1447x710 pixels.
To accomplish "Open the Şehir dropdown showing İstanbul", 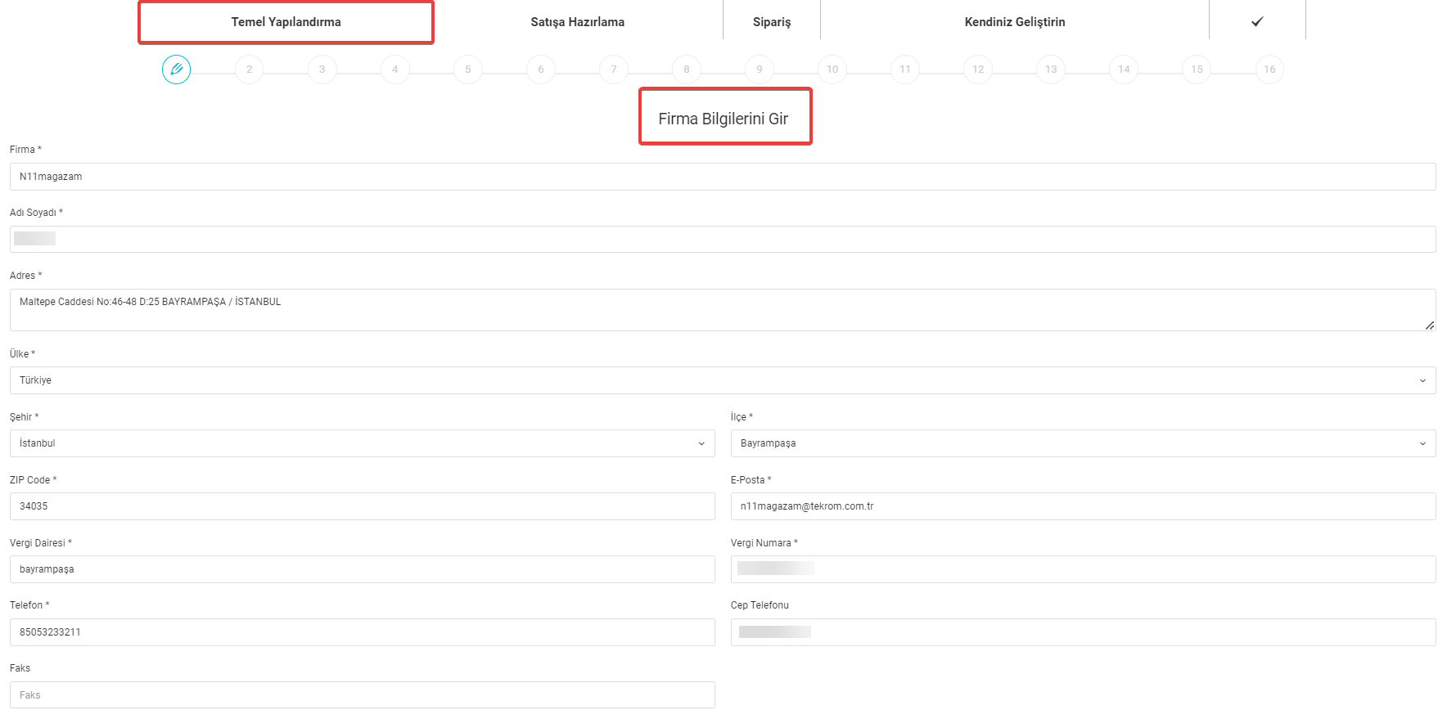I will [363, 443].
